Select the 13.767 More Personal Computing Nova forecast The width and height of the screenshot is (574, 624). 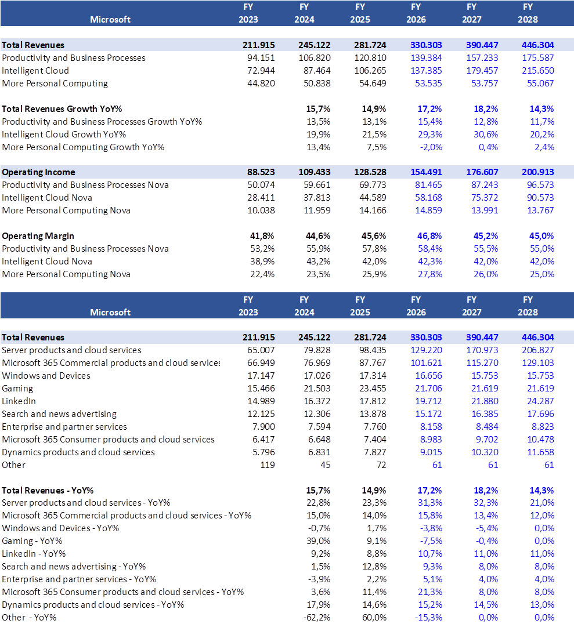[x=540, y=211]
